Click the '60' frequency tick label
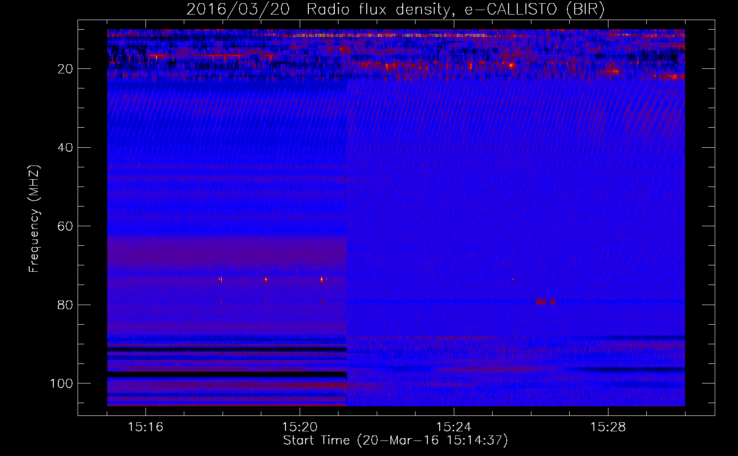This screenshot has width=738, height=456. (x=65, y=226)
